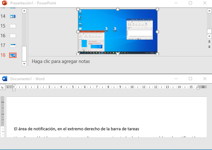Click slide number 18 label
The width and height of the screenshot is (212, 150).
tap(3, 55)
